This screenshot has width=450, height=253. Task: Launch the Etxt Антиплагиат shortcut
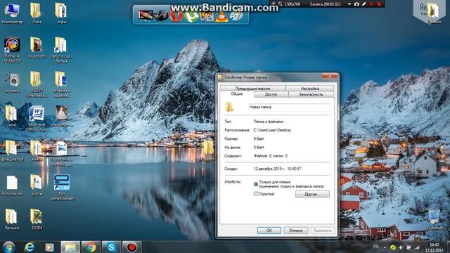point(61,187)
